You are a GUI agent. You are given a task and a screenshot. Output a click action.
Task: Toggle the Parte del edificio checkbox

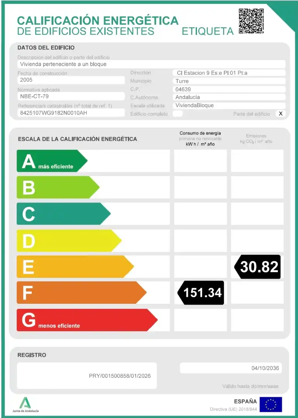[281, 113]
